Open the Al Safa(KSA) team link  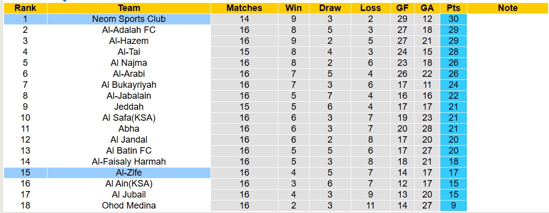[129, 118]
